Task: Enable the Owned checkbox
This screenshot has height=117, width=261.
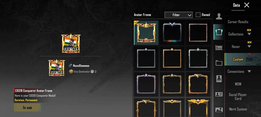Action: [198, 15]
